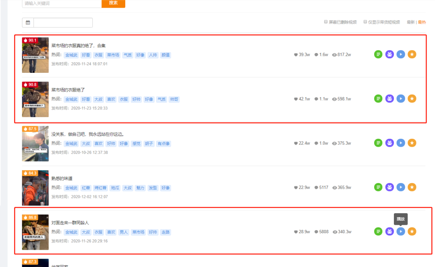The height and width of the screenshot is (267, 435).
Task: Open details icon for the 90.1 video
Action: point(378,54)
